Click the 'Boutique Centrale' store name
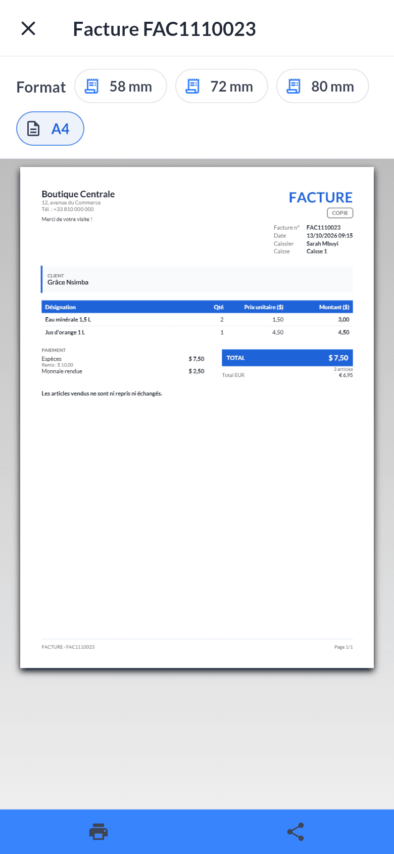 pos(78,194)
